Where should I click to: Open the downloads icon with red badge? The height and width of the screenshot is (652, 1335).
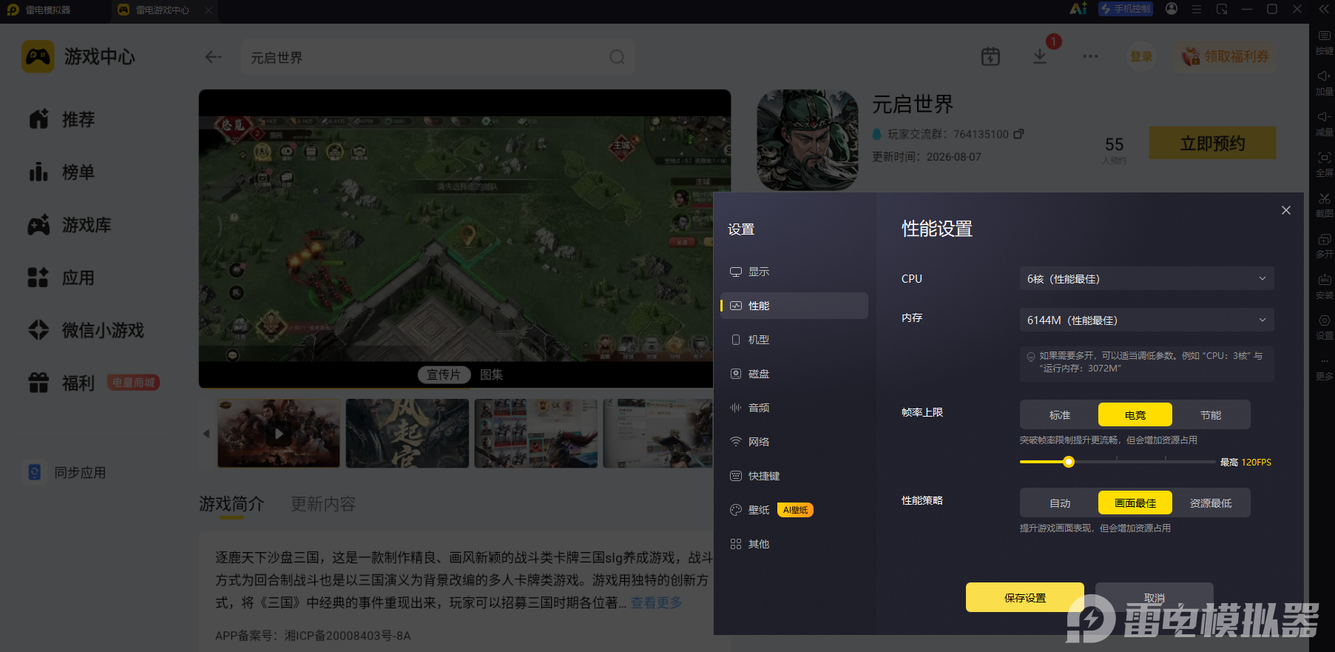click(x=1040, y=56)
